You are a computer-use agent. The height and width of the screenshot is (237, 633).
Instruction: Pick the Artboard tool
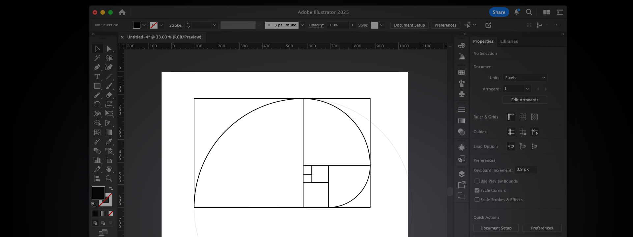click(x=109, y=160)
